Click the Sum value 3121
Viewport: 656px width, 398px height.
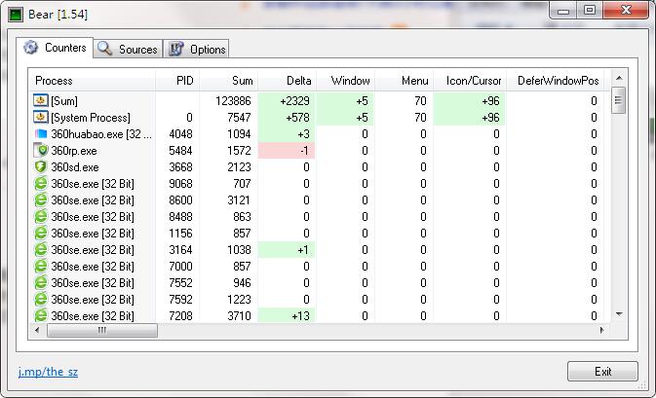(x=239, y=200)
